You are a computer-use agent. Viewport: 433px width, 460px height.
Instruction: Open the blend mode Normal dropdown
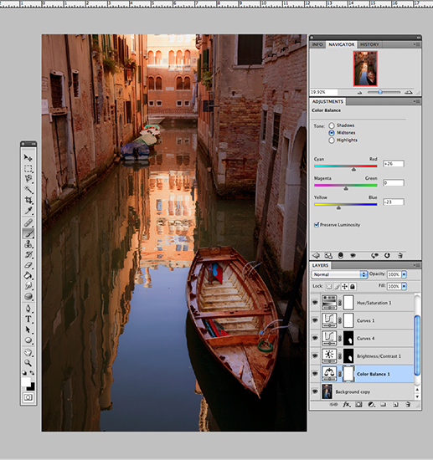pos(339,274)
